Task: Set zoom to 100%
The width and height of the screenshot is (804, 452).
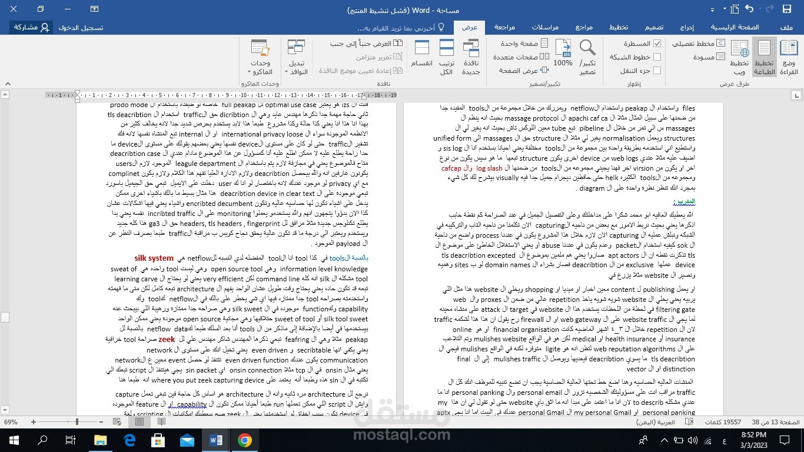Action: 563,54
